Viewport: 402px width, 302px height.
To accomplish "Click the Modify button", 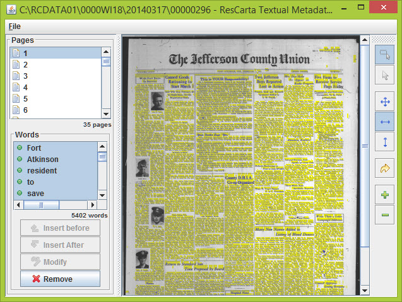I will tap(60, 262).
